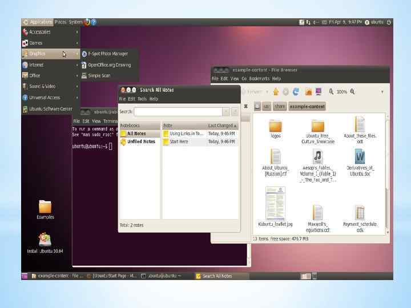Select About_these_files.odt file icon
Viewport: 411px width, 308px height.
point(360,124)
